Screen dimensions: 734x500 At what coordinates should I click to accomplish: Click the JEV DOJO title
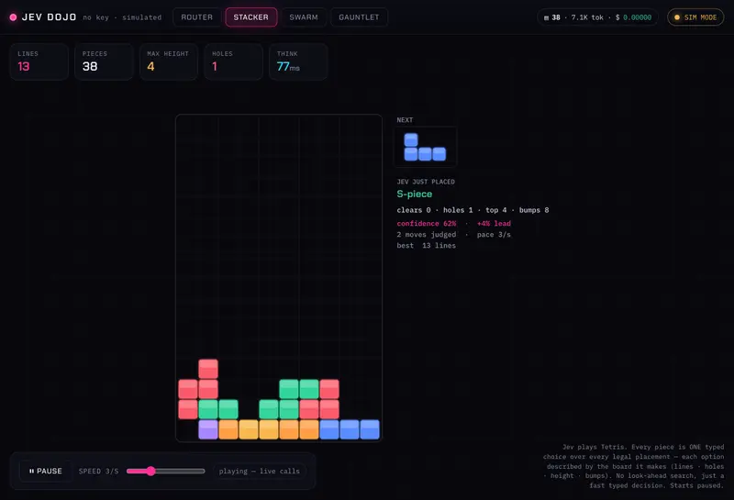coord(49,17)
